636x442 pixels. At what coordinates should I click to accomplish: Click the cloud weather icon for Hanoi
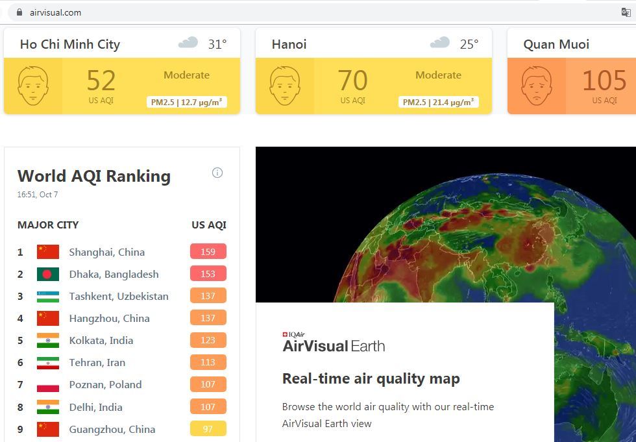439,43
